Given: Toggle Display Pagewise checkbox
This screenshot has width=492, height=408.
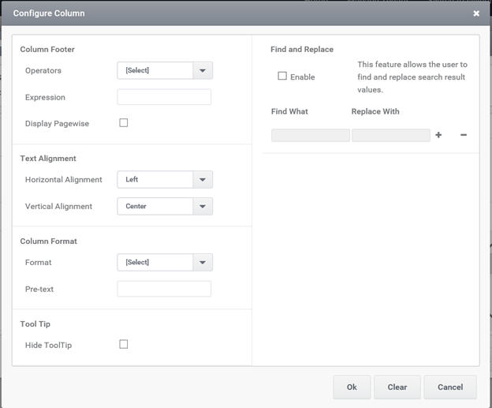Looking at the screenshot, I should point(124,123).
